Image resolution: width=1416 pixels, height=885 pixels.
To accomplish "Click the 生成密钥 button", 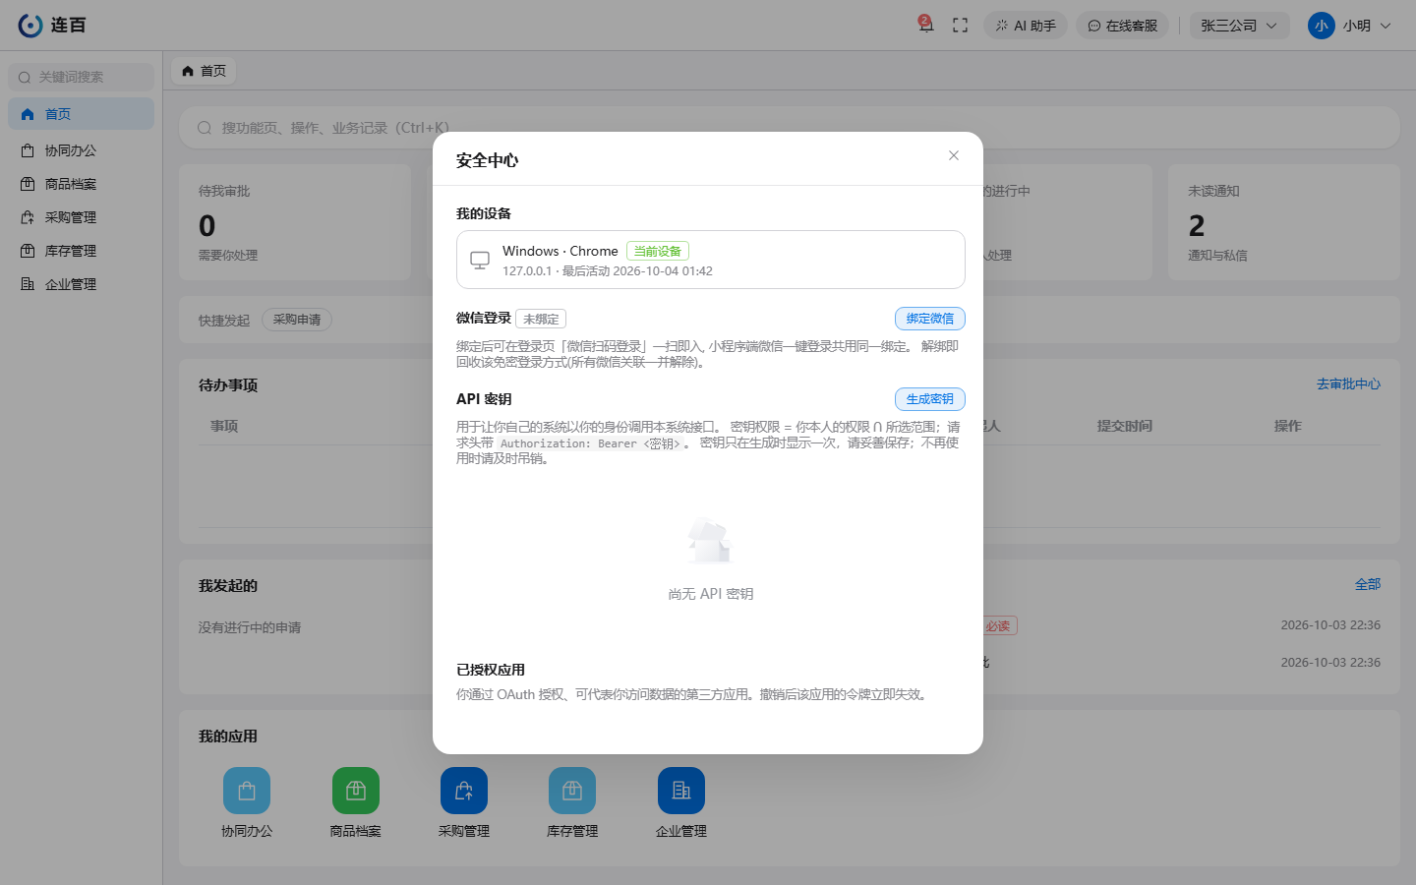I will (x=930, y=399).
